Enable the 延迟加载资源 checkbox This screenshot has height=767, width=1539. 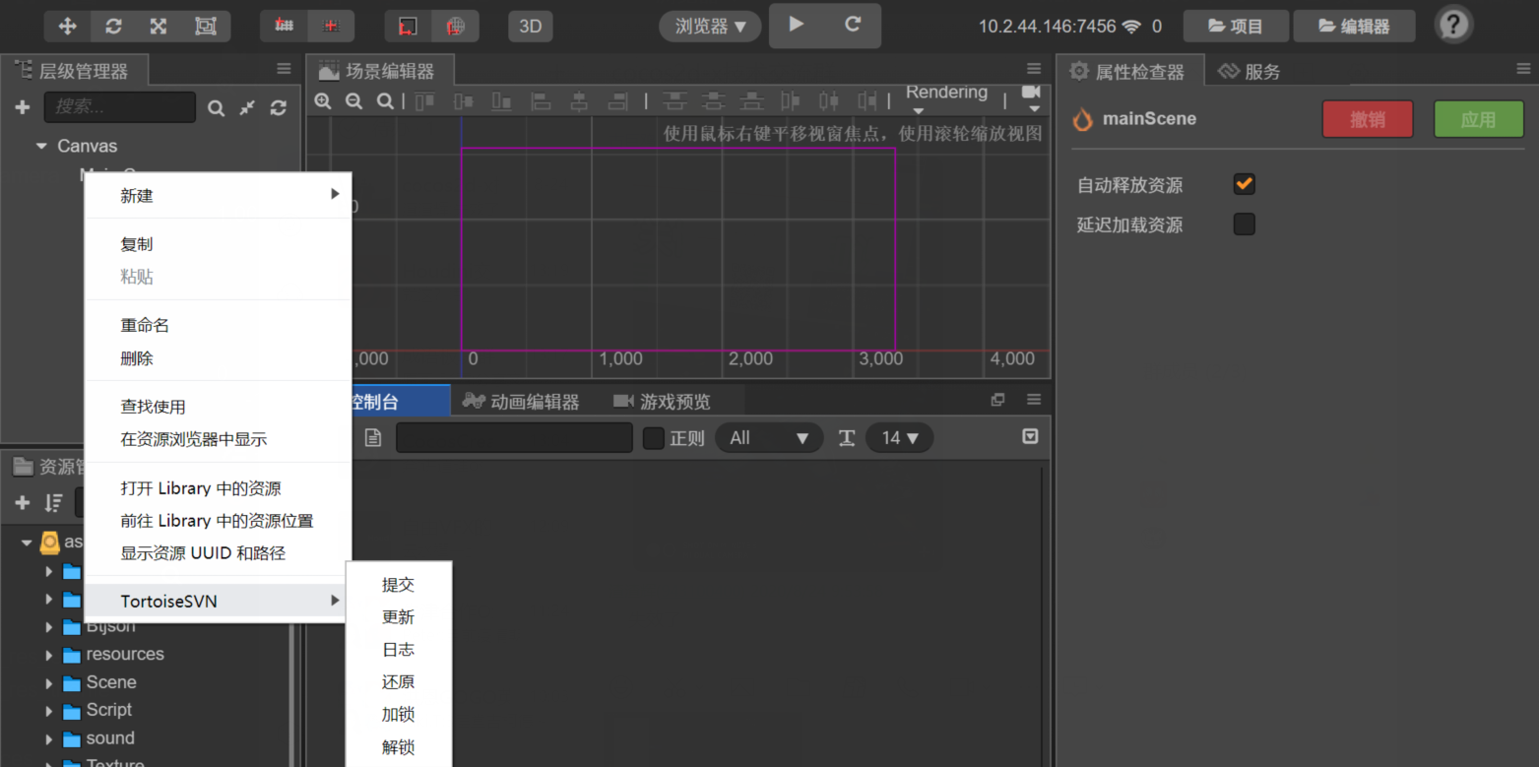click(x=1245, y=224)
